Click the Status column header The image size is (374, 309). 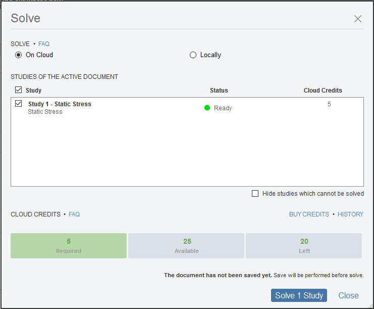[219, 91]
